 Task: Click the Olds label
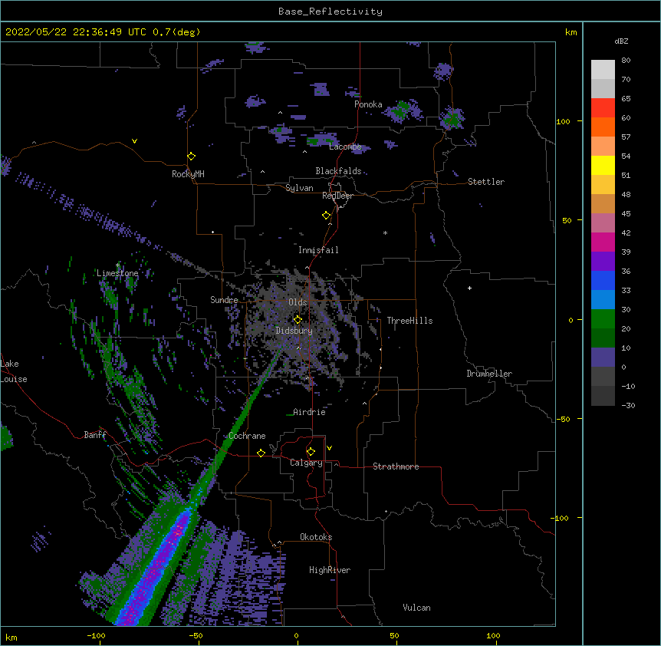298,302
